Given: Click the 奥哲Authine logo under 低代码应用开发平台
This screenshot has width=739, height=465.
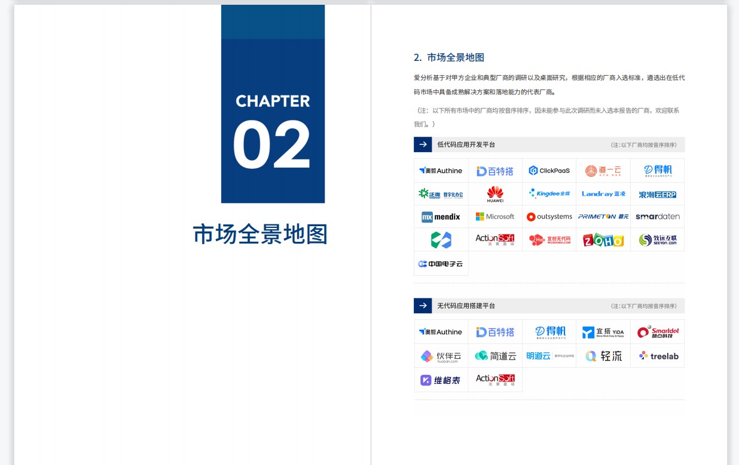Looking at the screenshot, I should pyautogui.click(x=441, y=171).
